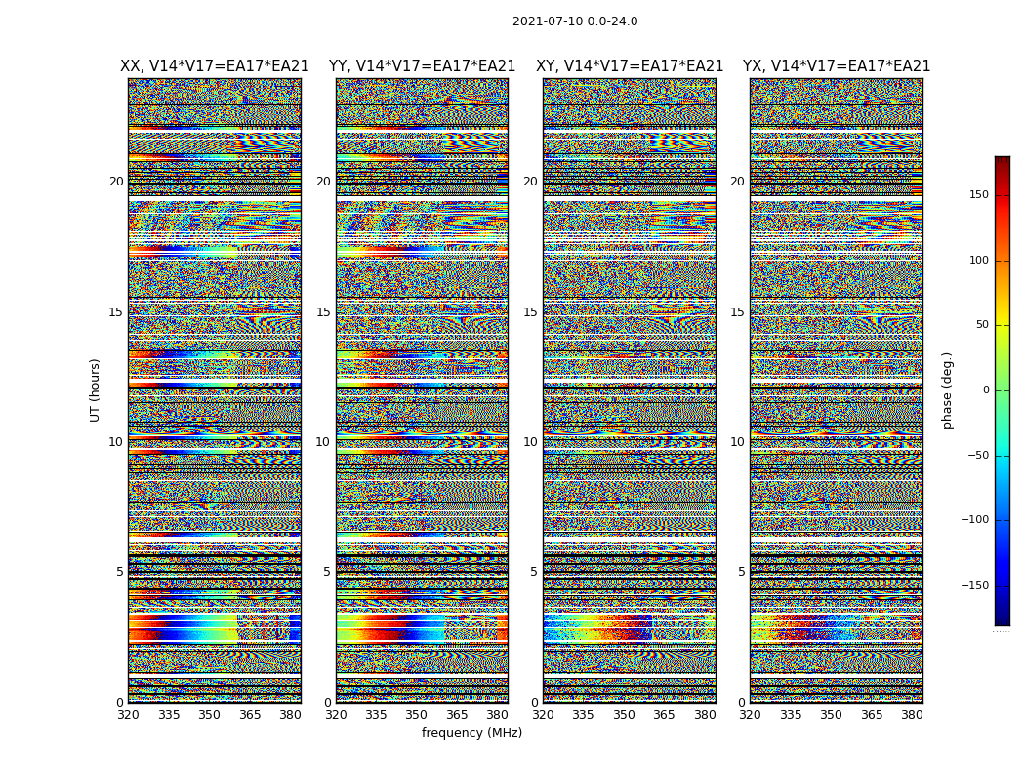Click XX panel y-axis tick 5

[120, 572]
